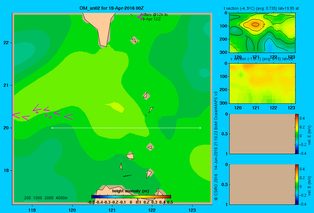
Task: Click longitude tick label '119' on main map
Action: (x=32, y=210)
